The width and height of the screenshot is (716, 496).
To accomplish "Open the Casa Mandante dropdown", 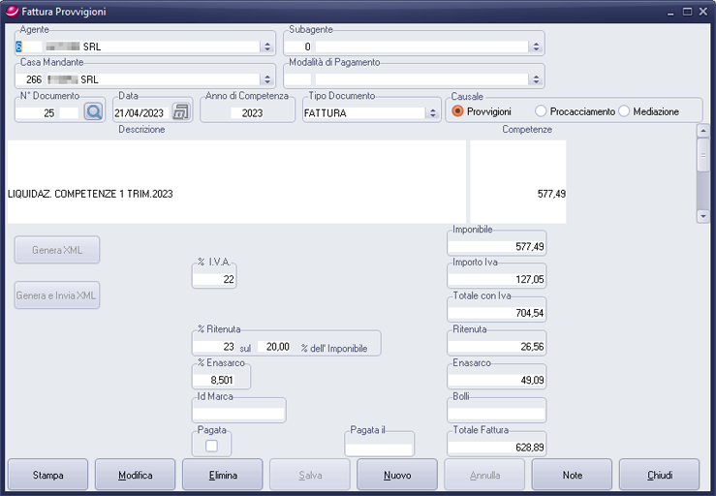I will coord(266,79).
